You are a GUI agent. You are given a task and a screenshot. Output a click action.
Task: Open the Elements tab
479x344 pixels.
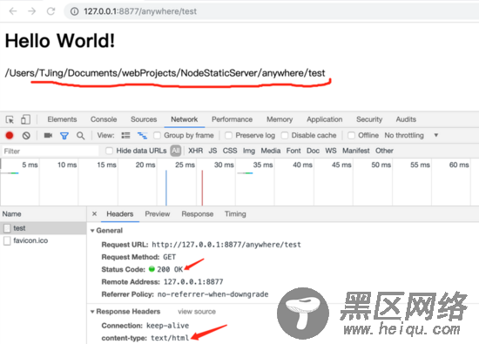click(x=62, y=119)
